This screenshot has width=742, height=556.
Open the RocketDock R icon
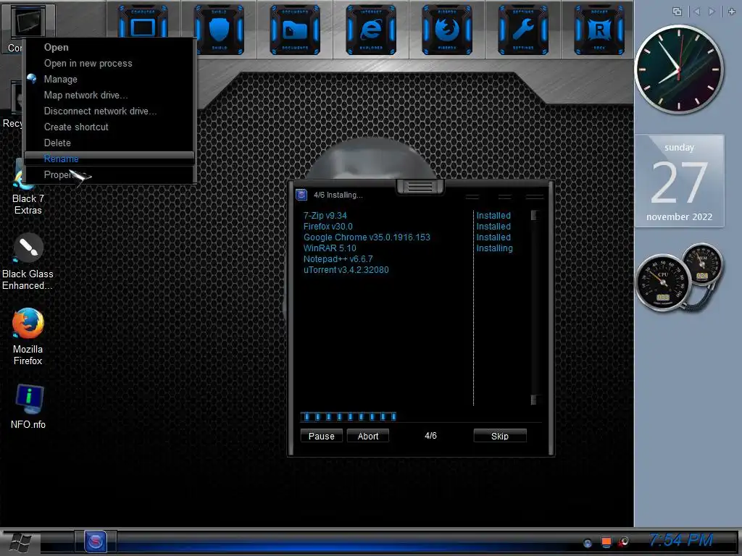pos(599,29)
